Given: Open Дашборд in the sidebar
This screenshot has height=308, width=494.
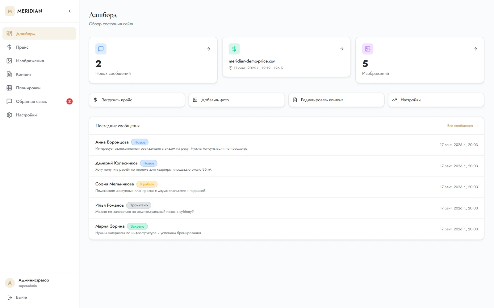Looking at the screenshot, I should (39, 34).
